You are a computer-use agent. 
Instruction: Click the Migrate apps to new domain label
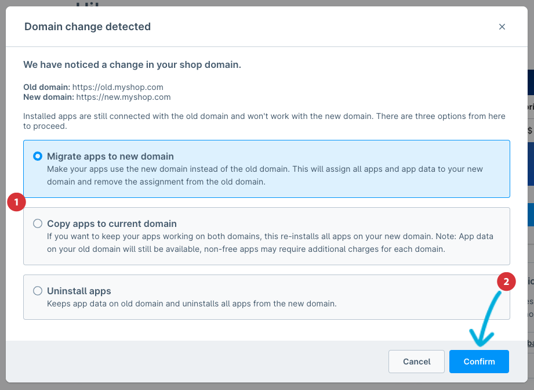(110, 156)
